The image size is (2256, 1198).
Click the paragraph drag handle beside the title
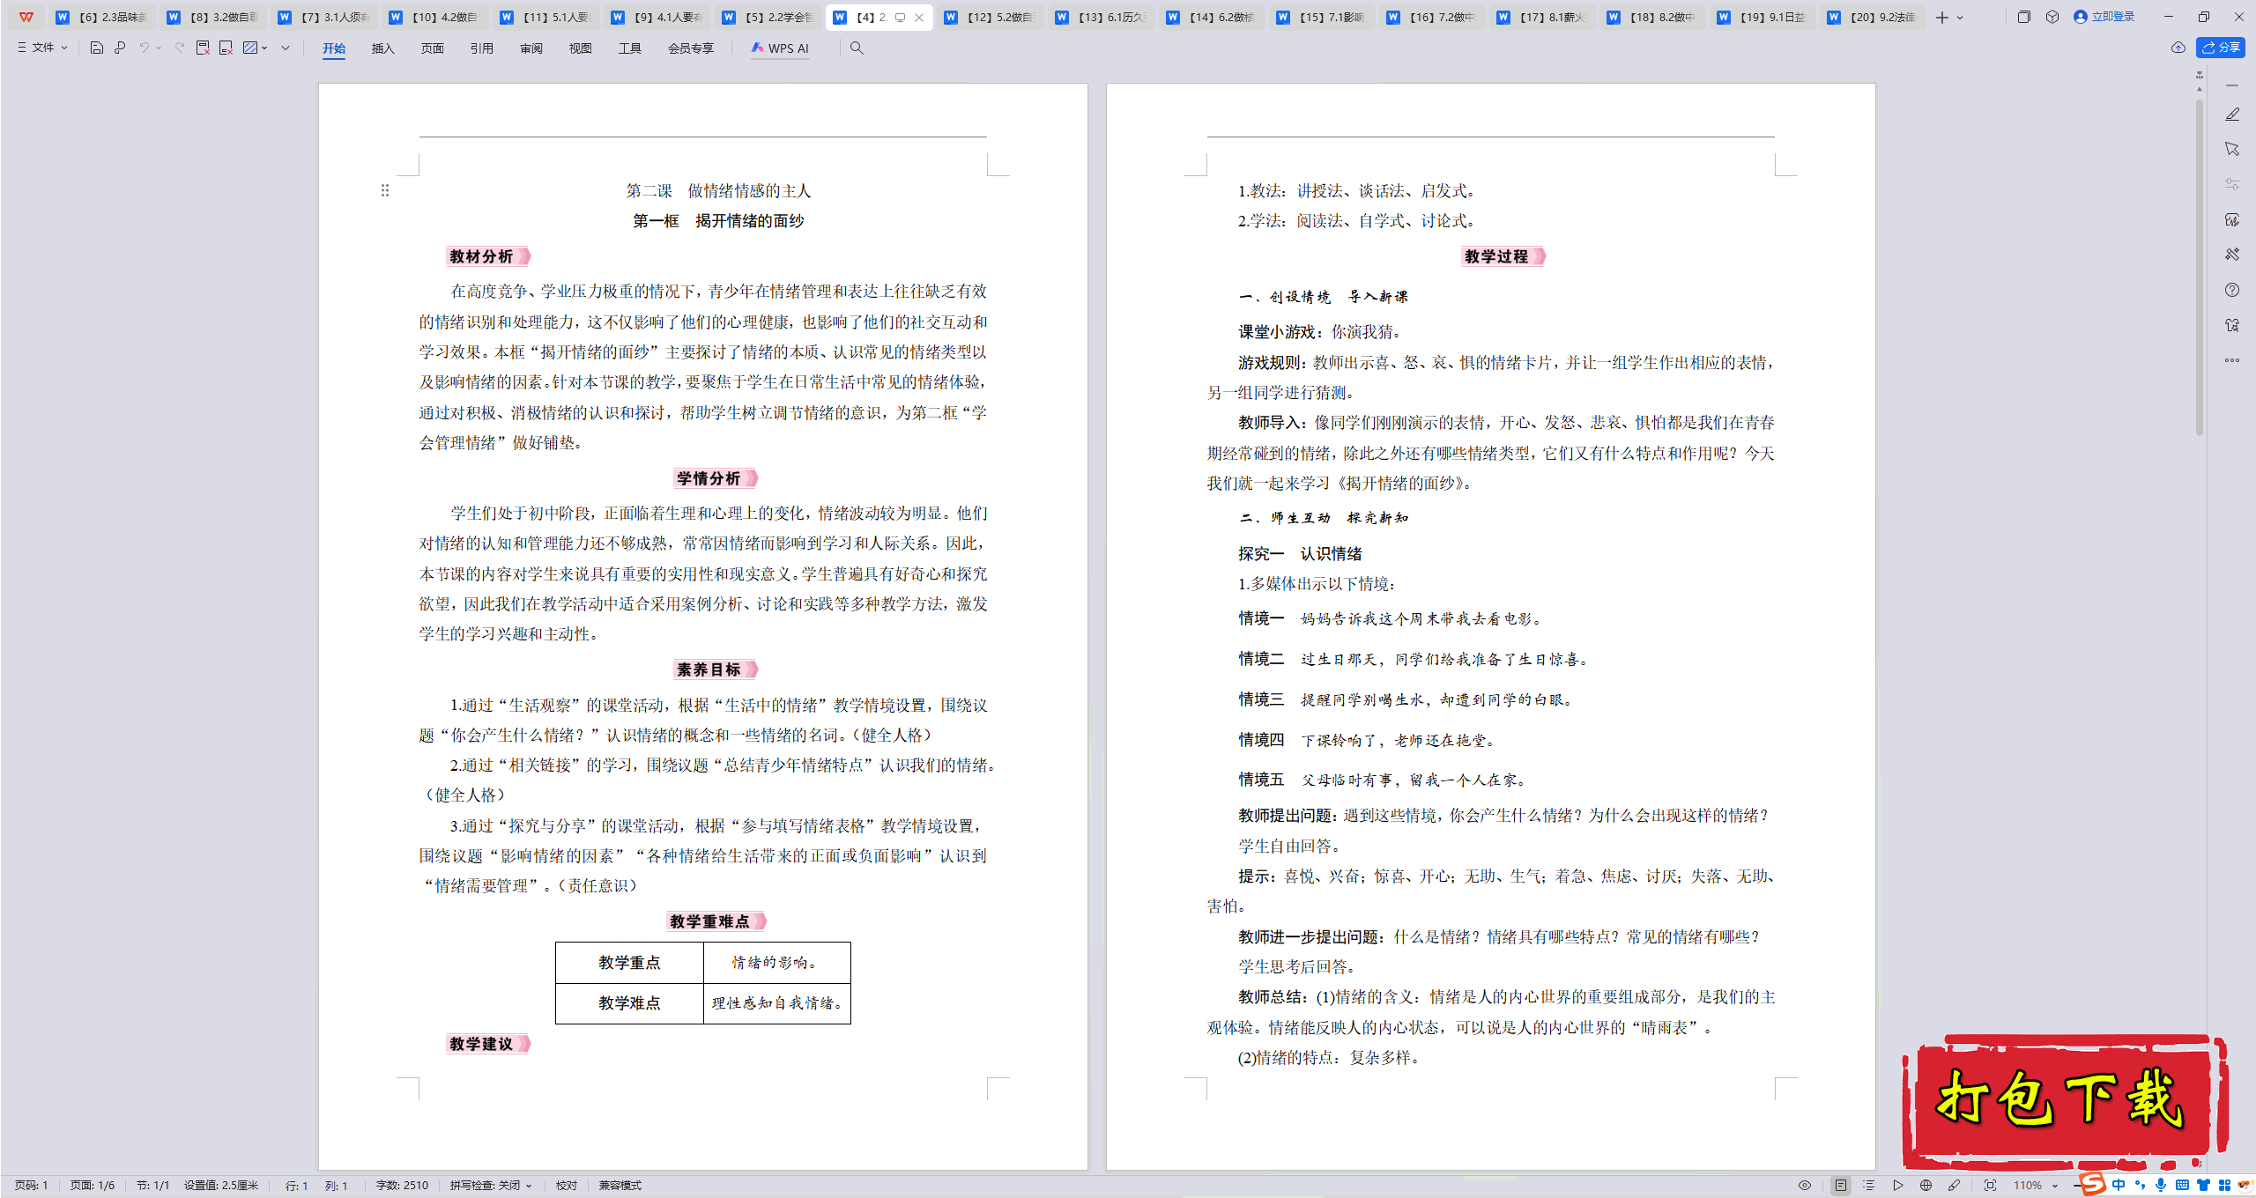click(385, 190)
